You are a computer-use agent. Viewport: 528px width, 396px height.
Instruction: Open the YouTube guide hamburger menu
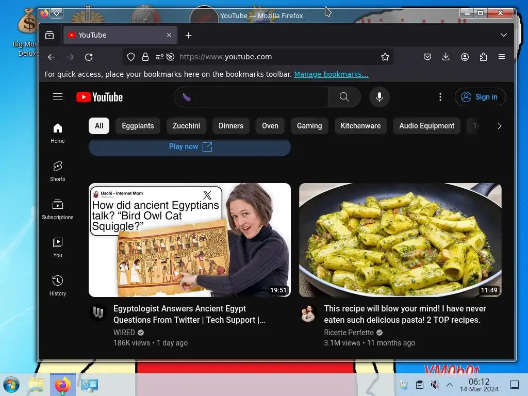coord(58,97)
